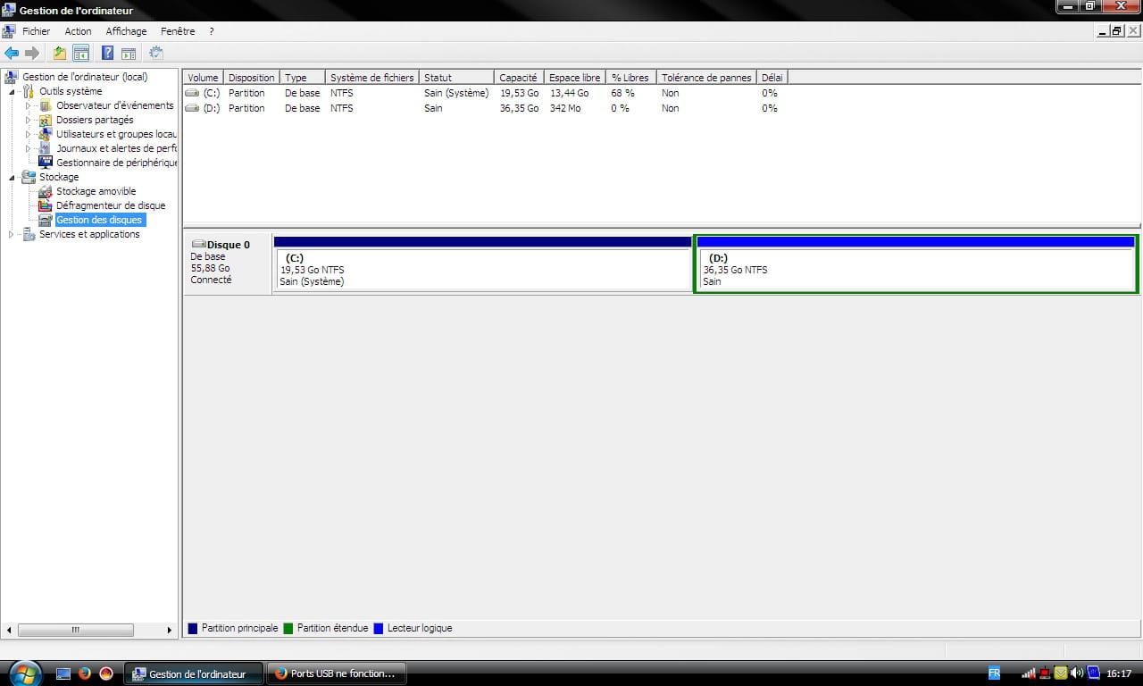Image resolution: width=1143 pixels, height=686 pixels.
Task: Expand the Services et applications node
Action: click(x=12, y=234)
